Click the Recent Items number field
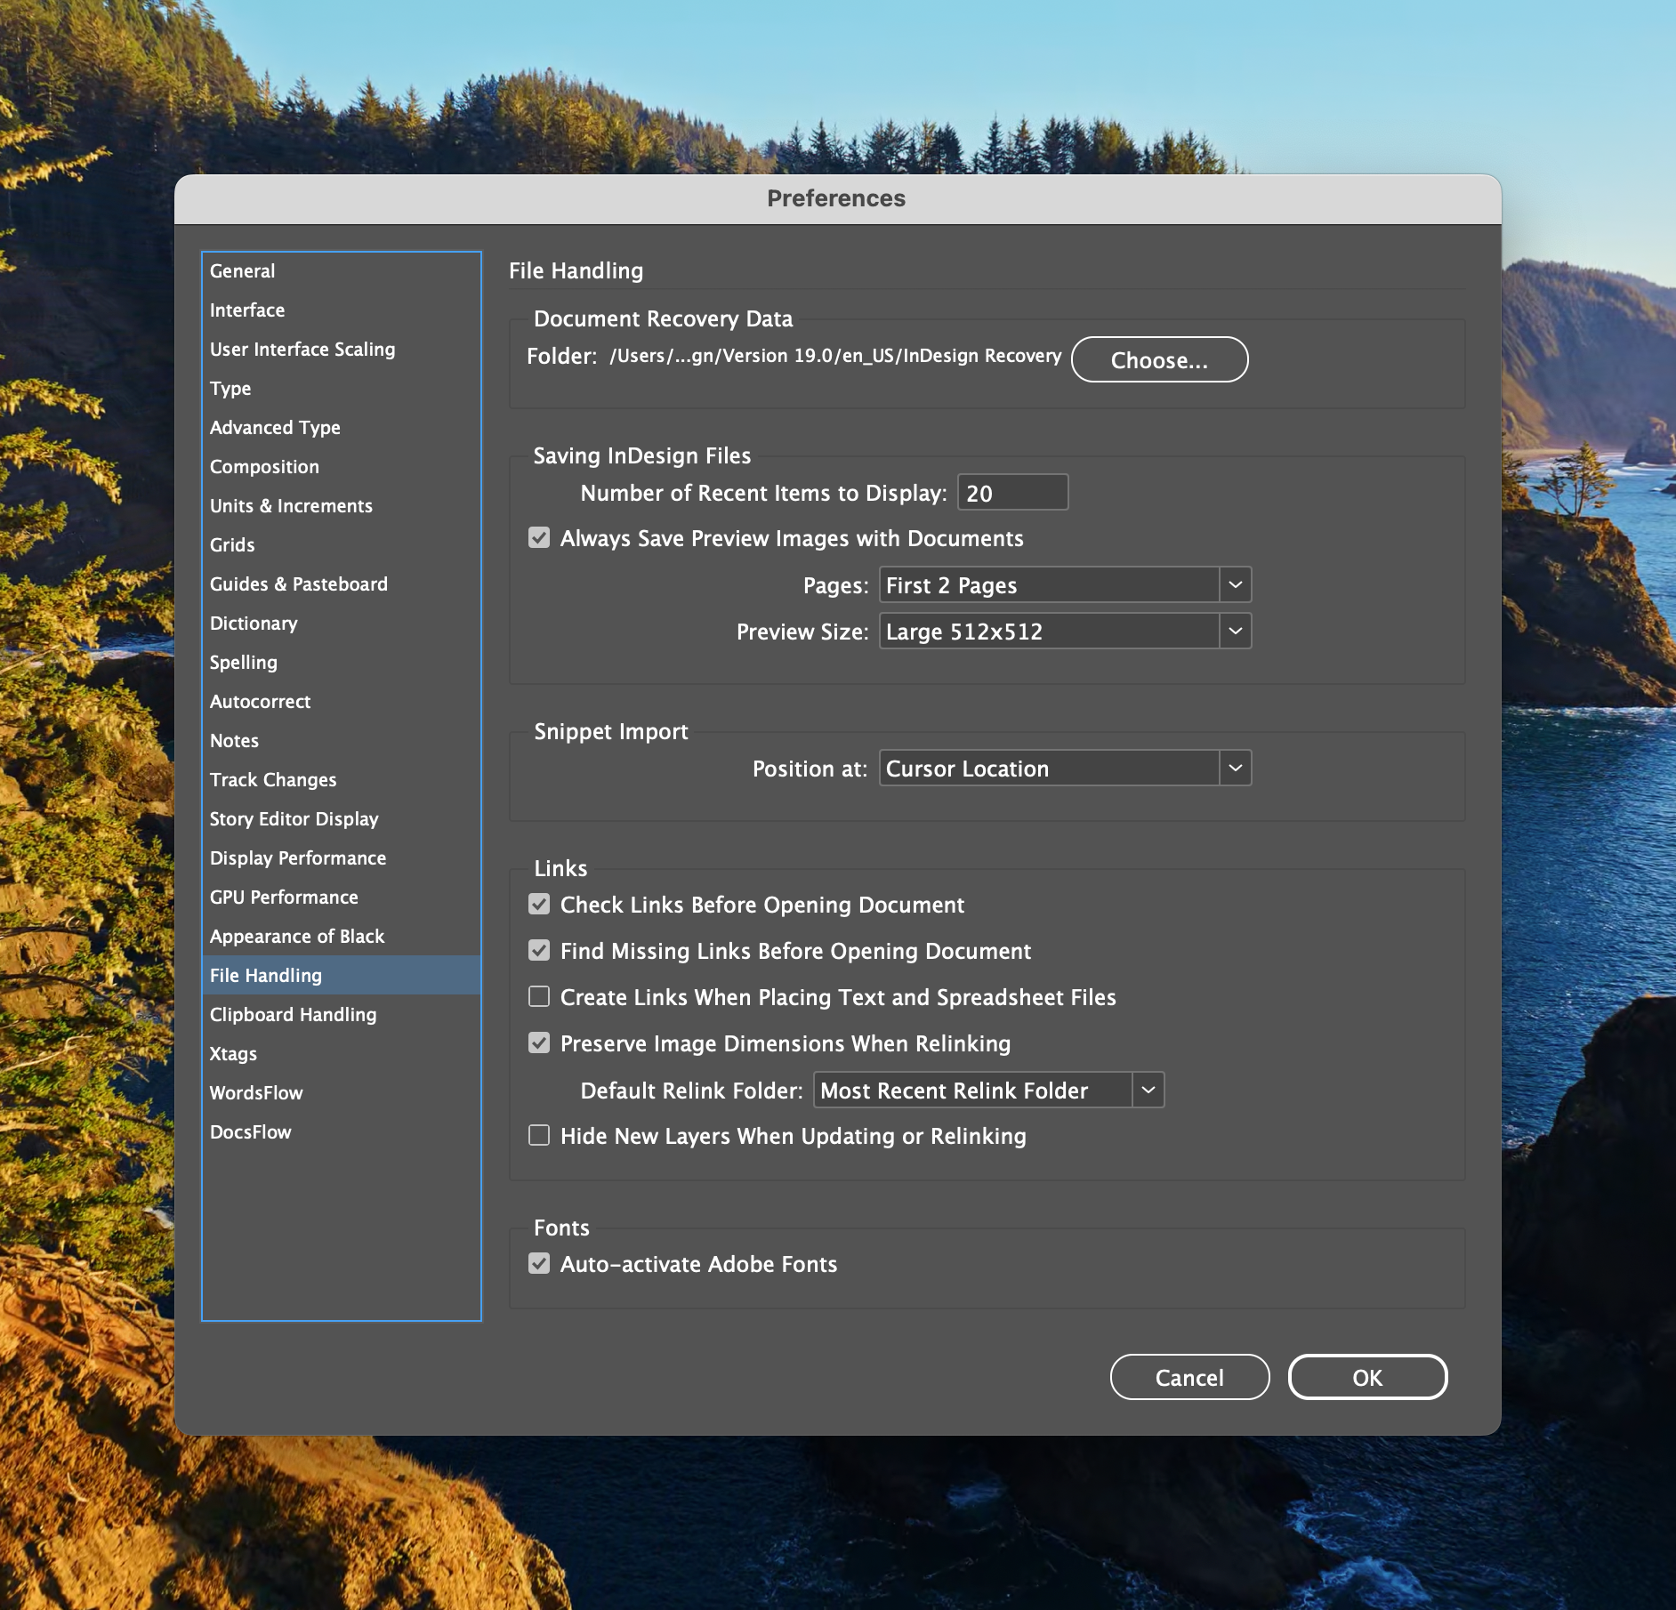The height and width of the screenshot is (1610, 1676). [x=1011, y=493]
